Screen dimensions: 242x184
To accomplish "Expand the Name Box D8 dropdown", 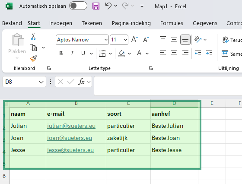I will (x=41, y=82).
